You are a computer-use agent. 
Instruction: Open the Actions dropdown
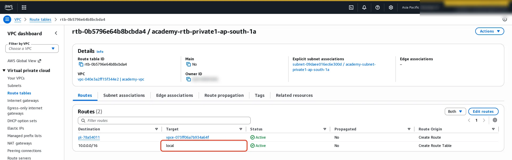[490, 31]
